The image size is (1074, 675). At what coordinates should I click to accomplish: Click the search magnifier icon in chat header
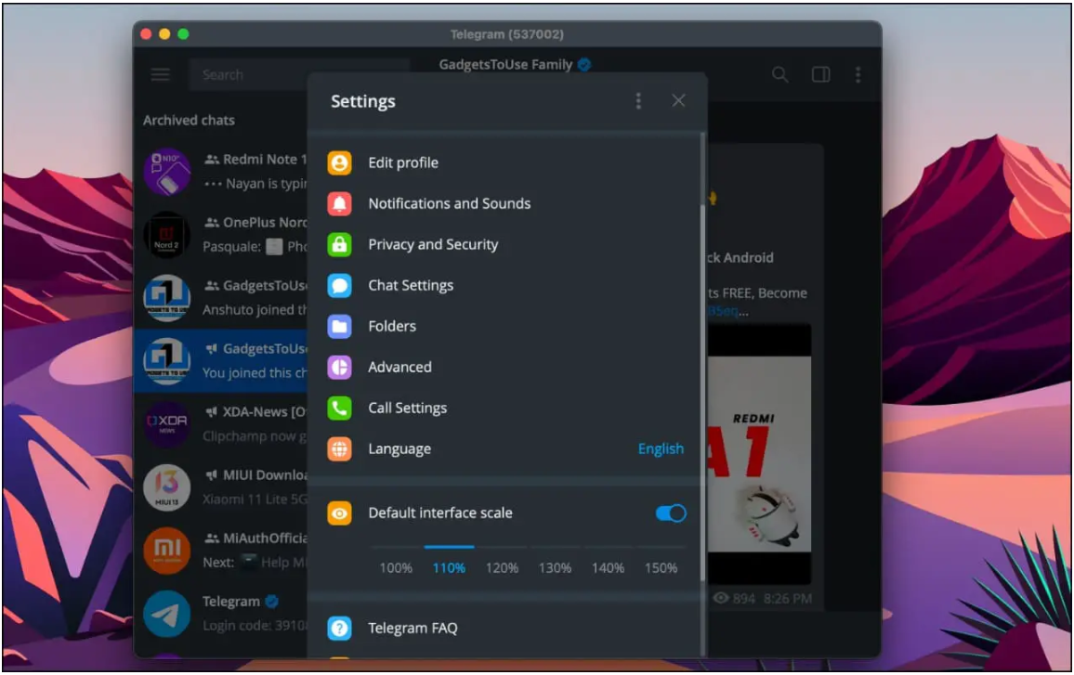[780, 74]
